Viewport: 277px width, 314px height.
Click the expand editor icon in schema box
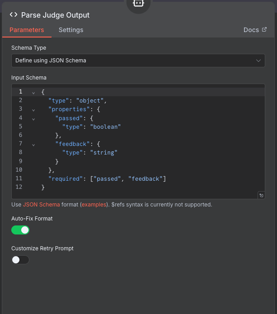[261, 196]
